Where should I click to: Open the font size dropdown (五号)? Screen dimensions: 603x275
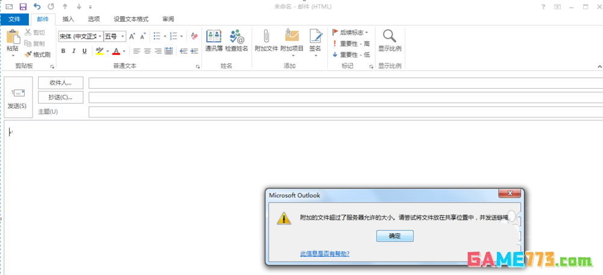click(122, 36)
